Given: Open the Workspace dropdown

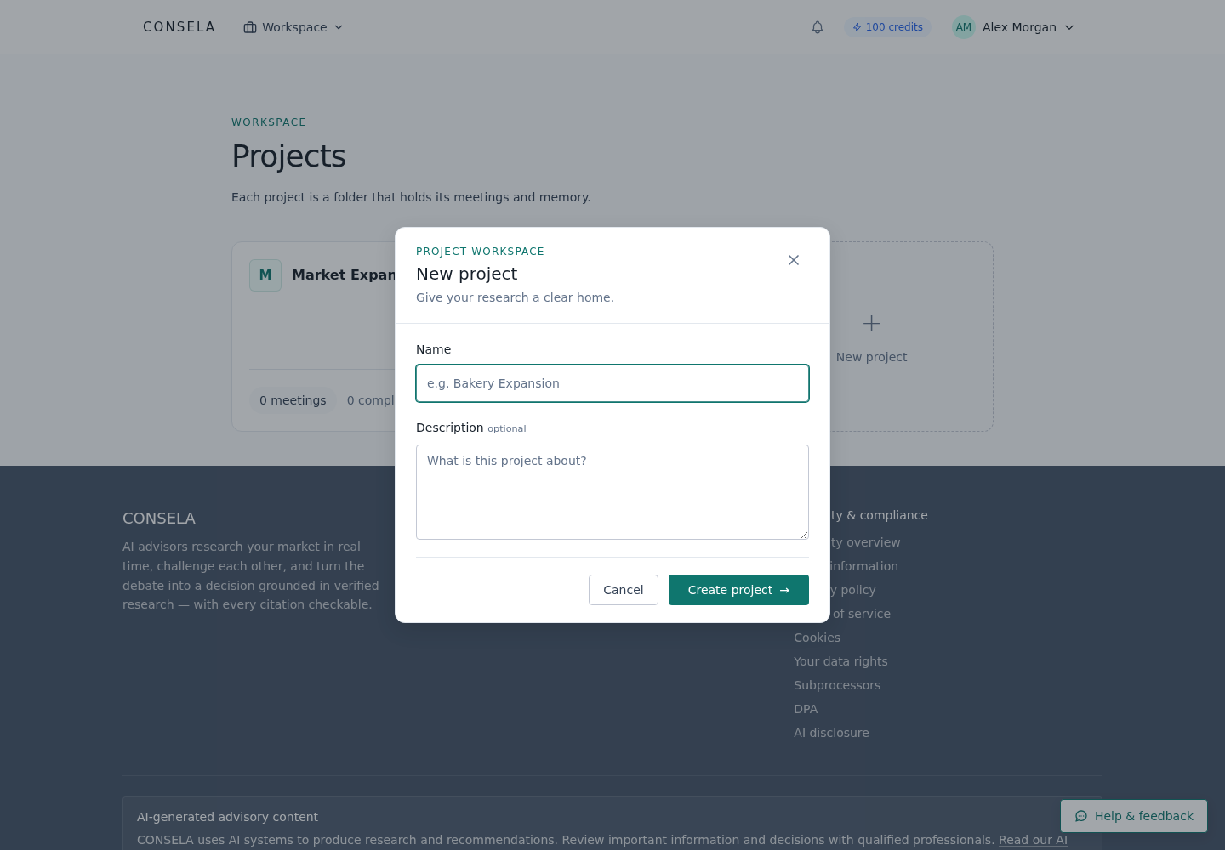Looking at the screenshot, I should coord(293,27).
